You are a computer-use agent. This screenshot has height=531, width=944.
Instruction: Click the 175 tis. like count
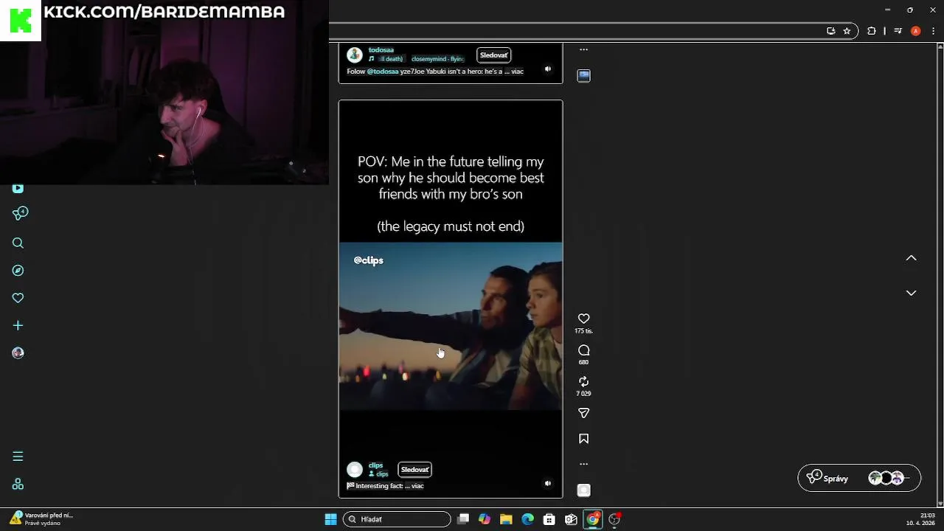pyautogui.click(x=583, y=331)
